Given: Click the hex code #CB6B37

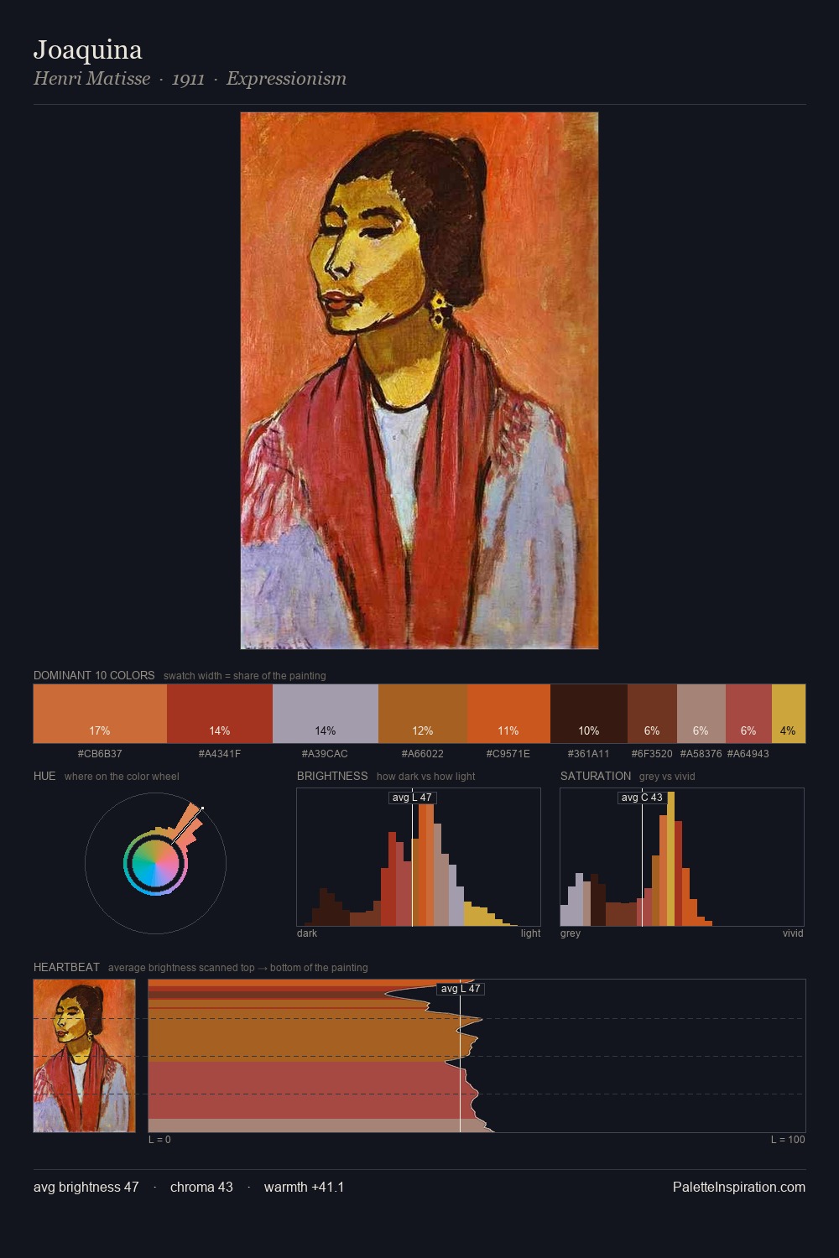Looking at the screenshot, I should click(x=100, y=754).
